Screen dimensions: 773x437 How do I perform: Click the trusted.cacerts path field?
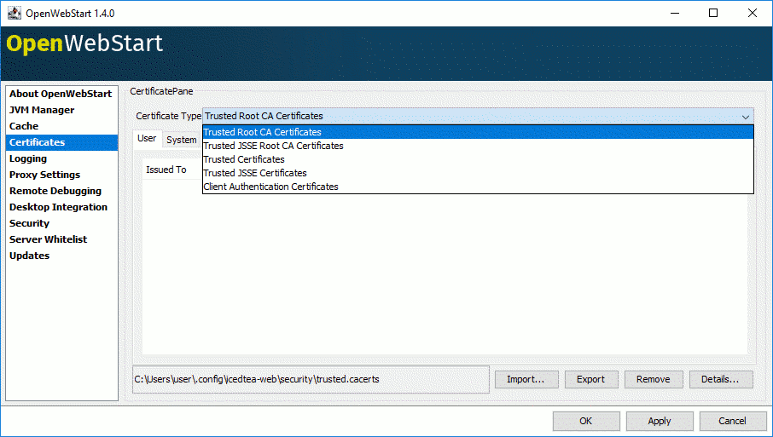[x=310, y=379]
